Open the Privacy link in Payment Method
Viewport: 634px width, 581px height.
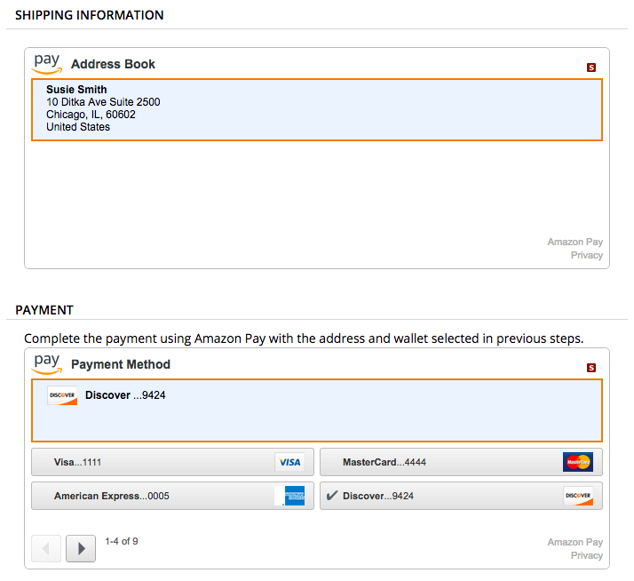tap(587, 555)
